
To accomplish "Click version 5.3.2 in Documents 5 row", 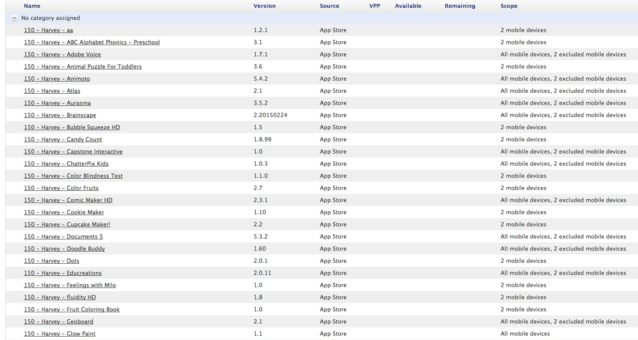I will pos(260,237).
